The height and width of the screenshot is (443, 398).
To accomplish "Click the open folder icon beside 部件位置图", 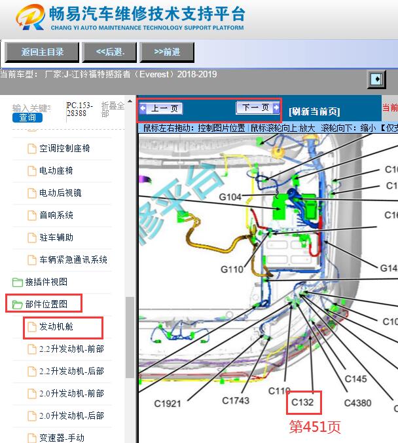I will coord(18,305).
